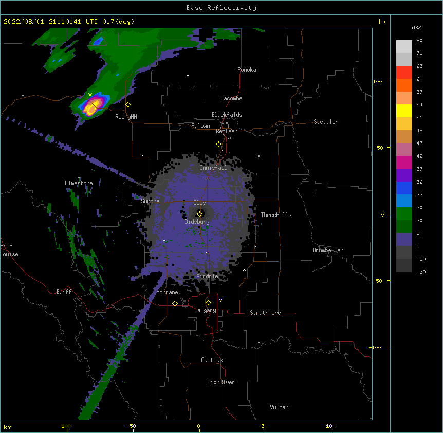Select the magenta 39-42 dBZ legend swatch

coord(404,162)
